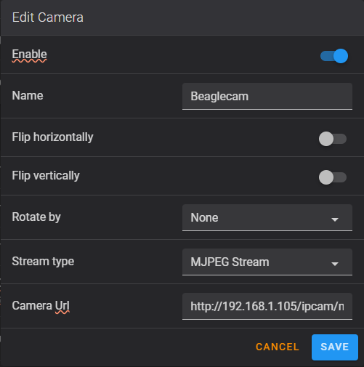
Task: Click the Stream type label
Action: coord(43,261)
